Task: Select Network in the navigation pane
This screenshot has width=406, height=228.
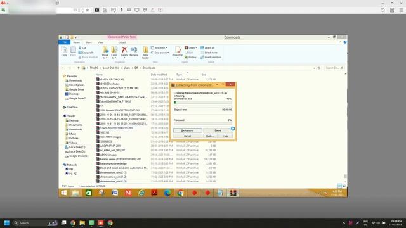Action: [72, 165]
